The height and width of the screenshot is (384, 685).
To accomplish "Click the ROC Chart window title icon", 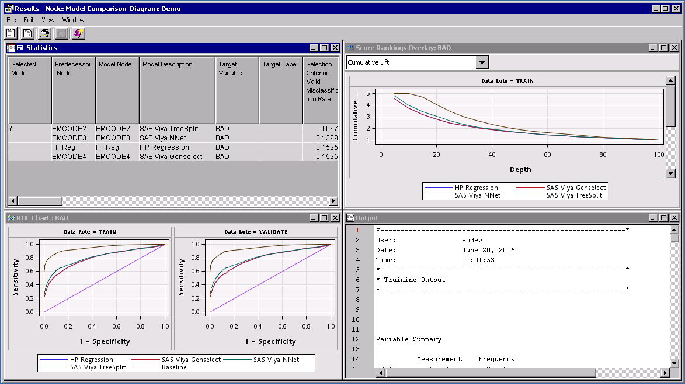I will click(11, 218).
